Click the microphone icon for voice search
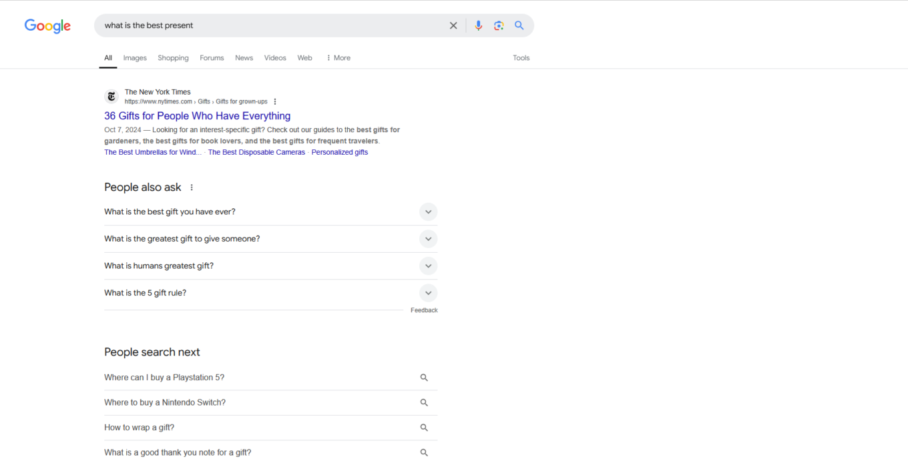 [478, 25]
